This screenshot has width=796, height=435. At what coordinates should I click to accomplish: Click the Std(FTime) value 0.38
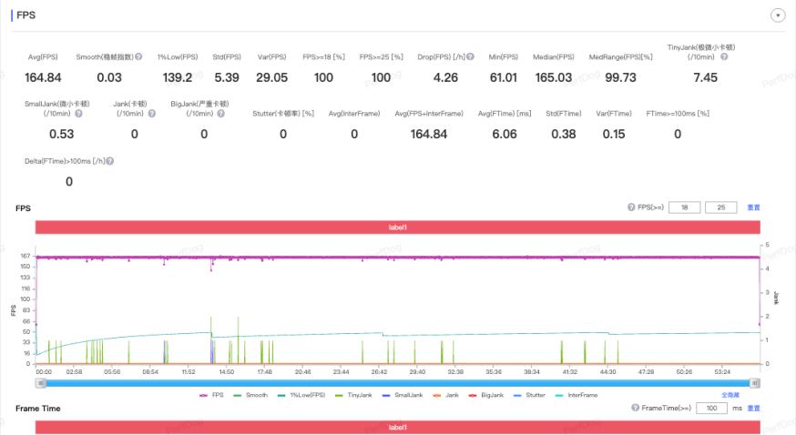tap(564, 135)
